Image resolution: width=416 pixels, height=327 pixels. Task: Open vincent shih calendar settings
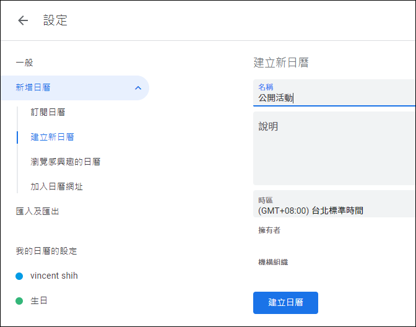click(54, 276)
